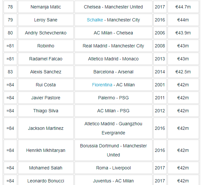
Task: Select the Barcelona - Arsenal transfer cell
Action: coord(113,72)
